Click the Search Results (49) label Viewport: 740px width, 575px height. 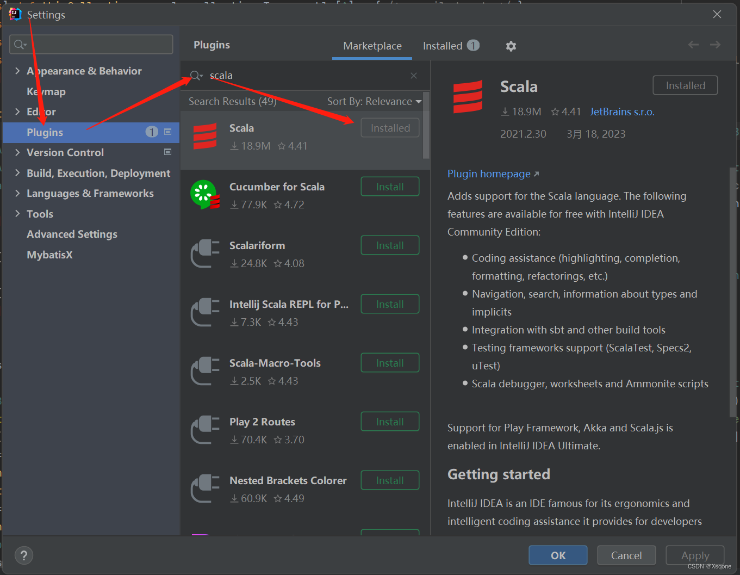click(x=232, y=101)
